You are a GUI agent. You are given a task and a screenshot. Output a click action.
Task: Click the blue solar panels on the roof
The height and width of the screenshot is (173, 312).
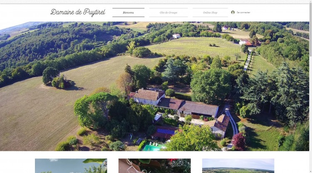coord(166,132)
